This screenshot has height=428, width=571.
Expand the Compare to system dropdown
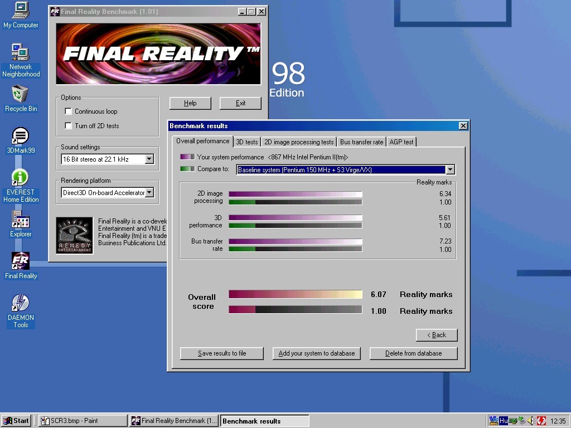pyautogui.click(x=451, y=169)
